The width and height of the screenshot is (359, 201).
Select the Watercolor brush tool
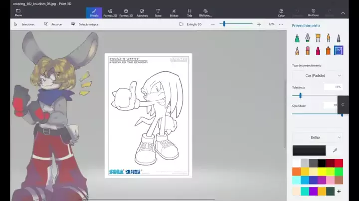point(328,38)
